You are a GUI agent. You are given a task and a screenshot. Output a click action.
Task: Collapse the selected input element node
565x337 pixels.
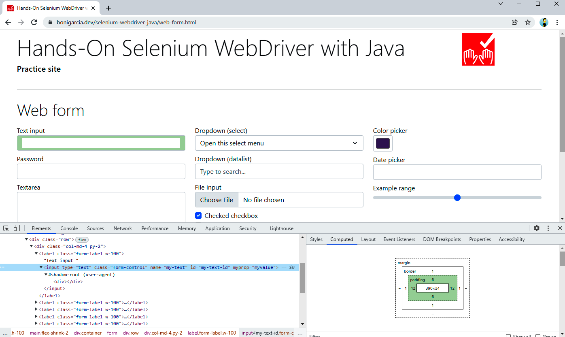click(41, 267)
